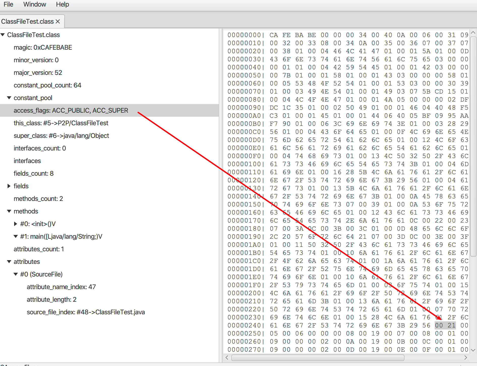Click hex offset 00000270 row address
Viewport: 477px width, 366px height.
pos(244,350)
